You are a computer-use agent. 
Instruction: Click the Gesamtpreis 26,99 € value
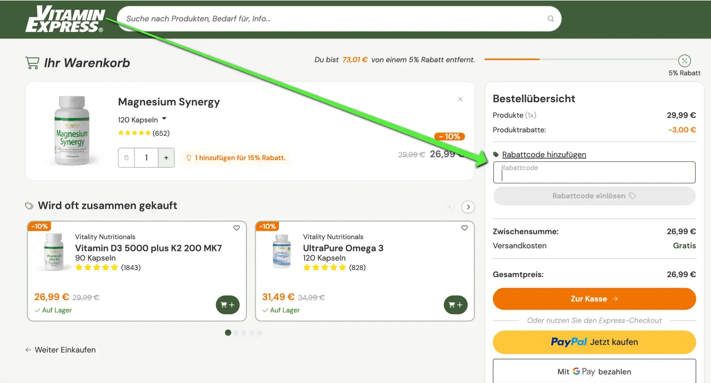681,275
